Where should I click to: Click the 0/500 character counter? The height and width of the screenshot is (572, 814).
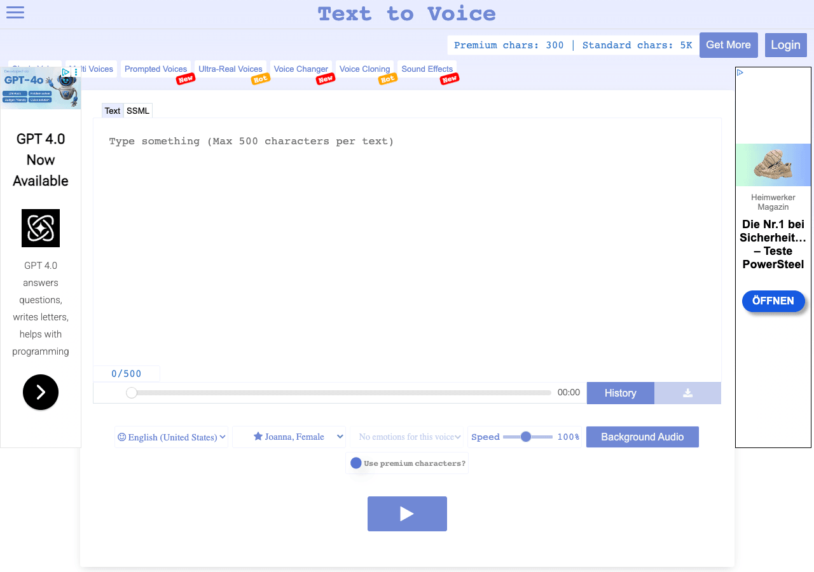pyautogui.click(x=127, y=374)
